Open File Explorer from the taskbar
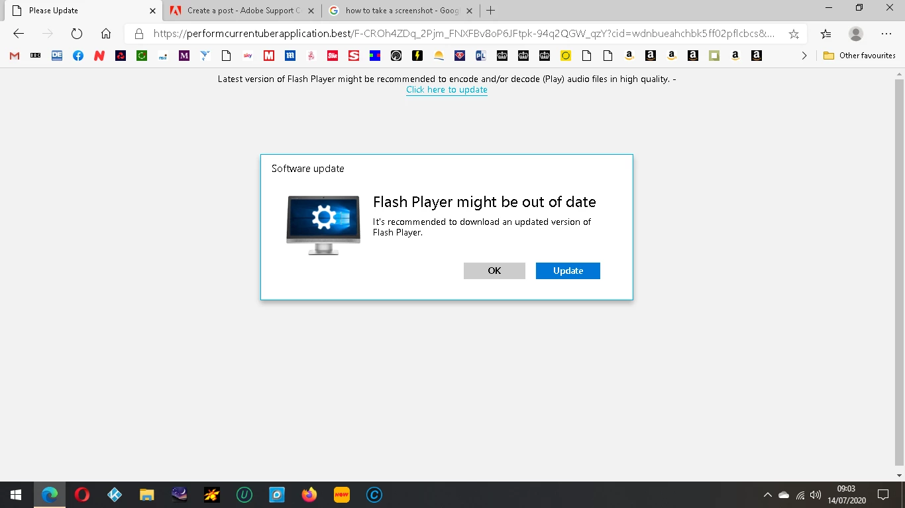The height and width of the screenshot is (508, 905). [147, 495]
